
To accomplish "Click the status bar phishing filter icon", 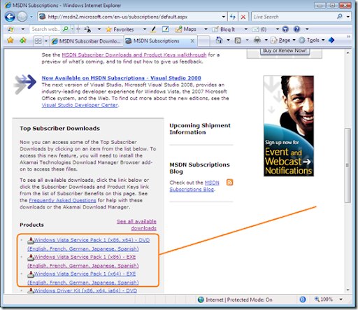I will tap(303, 300).
